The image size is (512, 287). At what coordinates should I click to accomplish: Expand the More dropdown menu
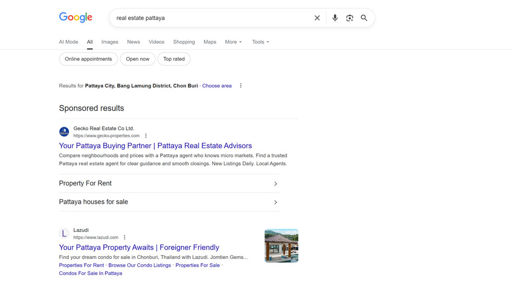pos(233,42)
